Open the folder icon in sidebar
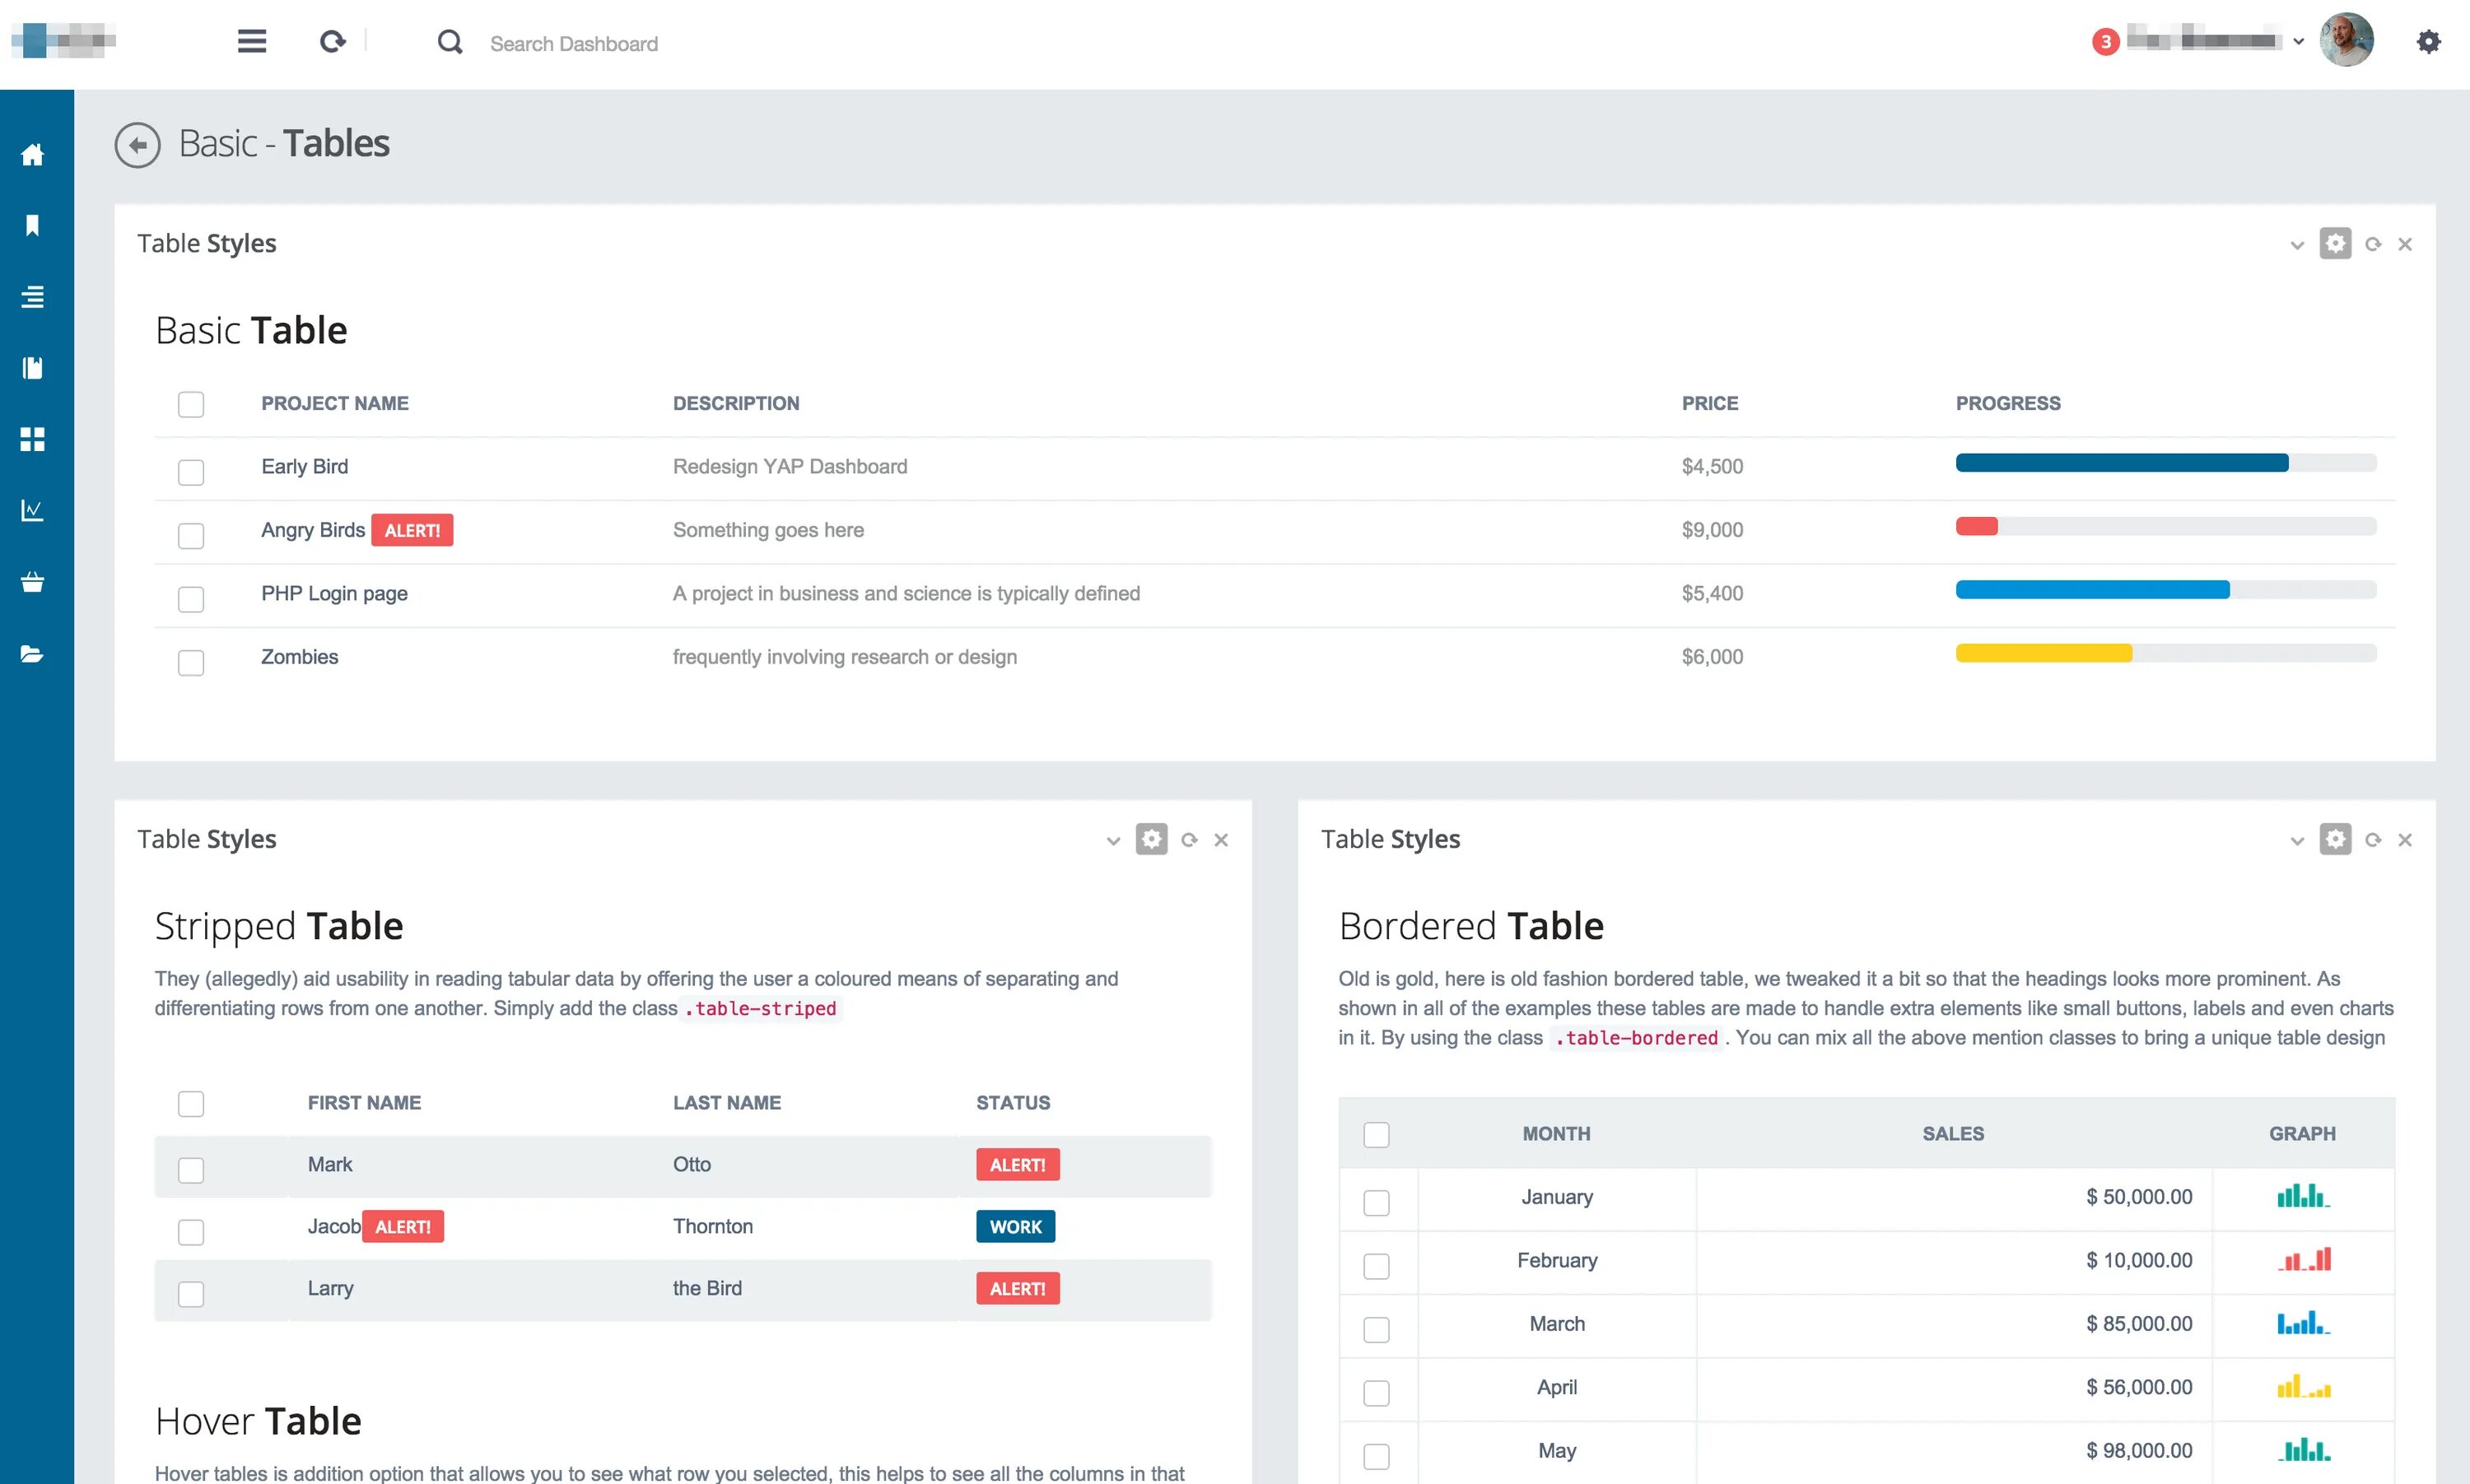The height and width of the screenshot is (1484, 2470). tap(32, 654)
